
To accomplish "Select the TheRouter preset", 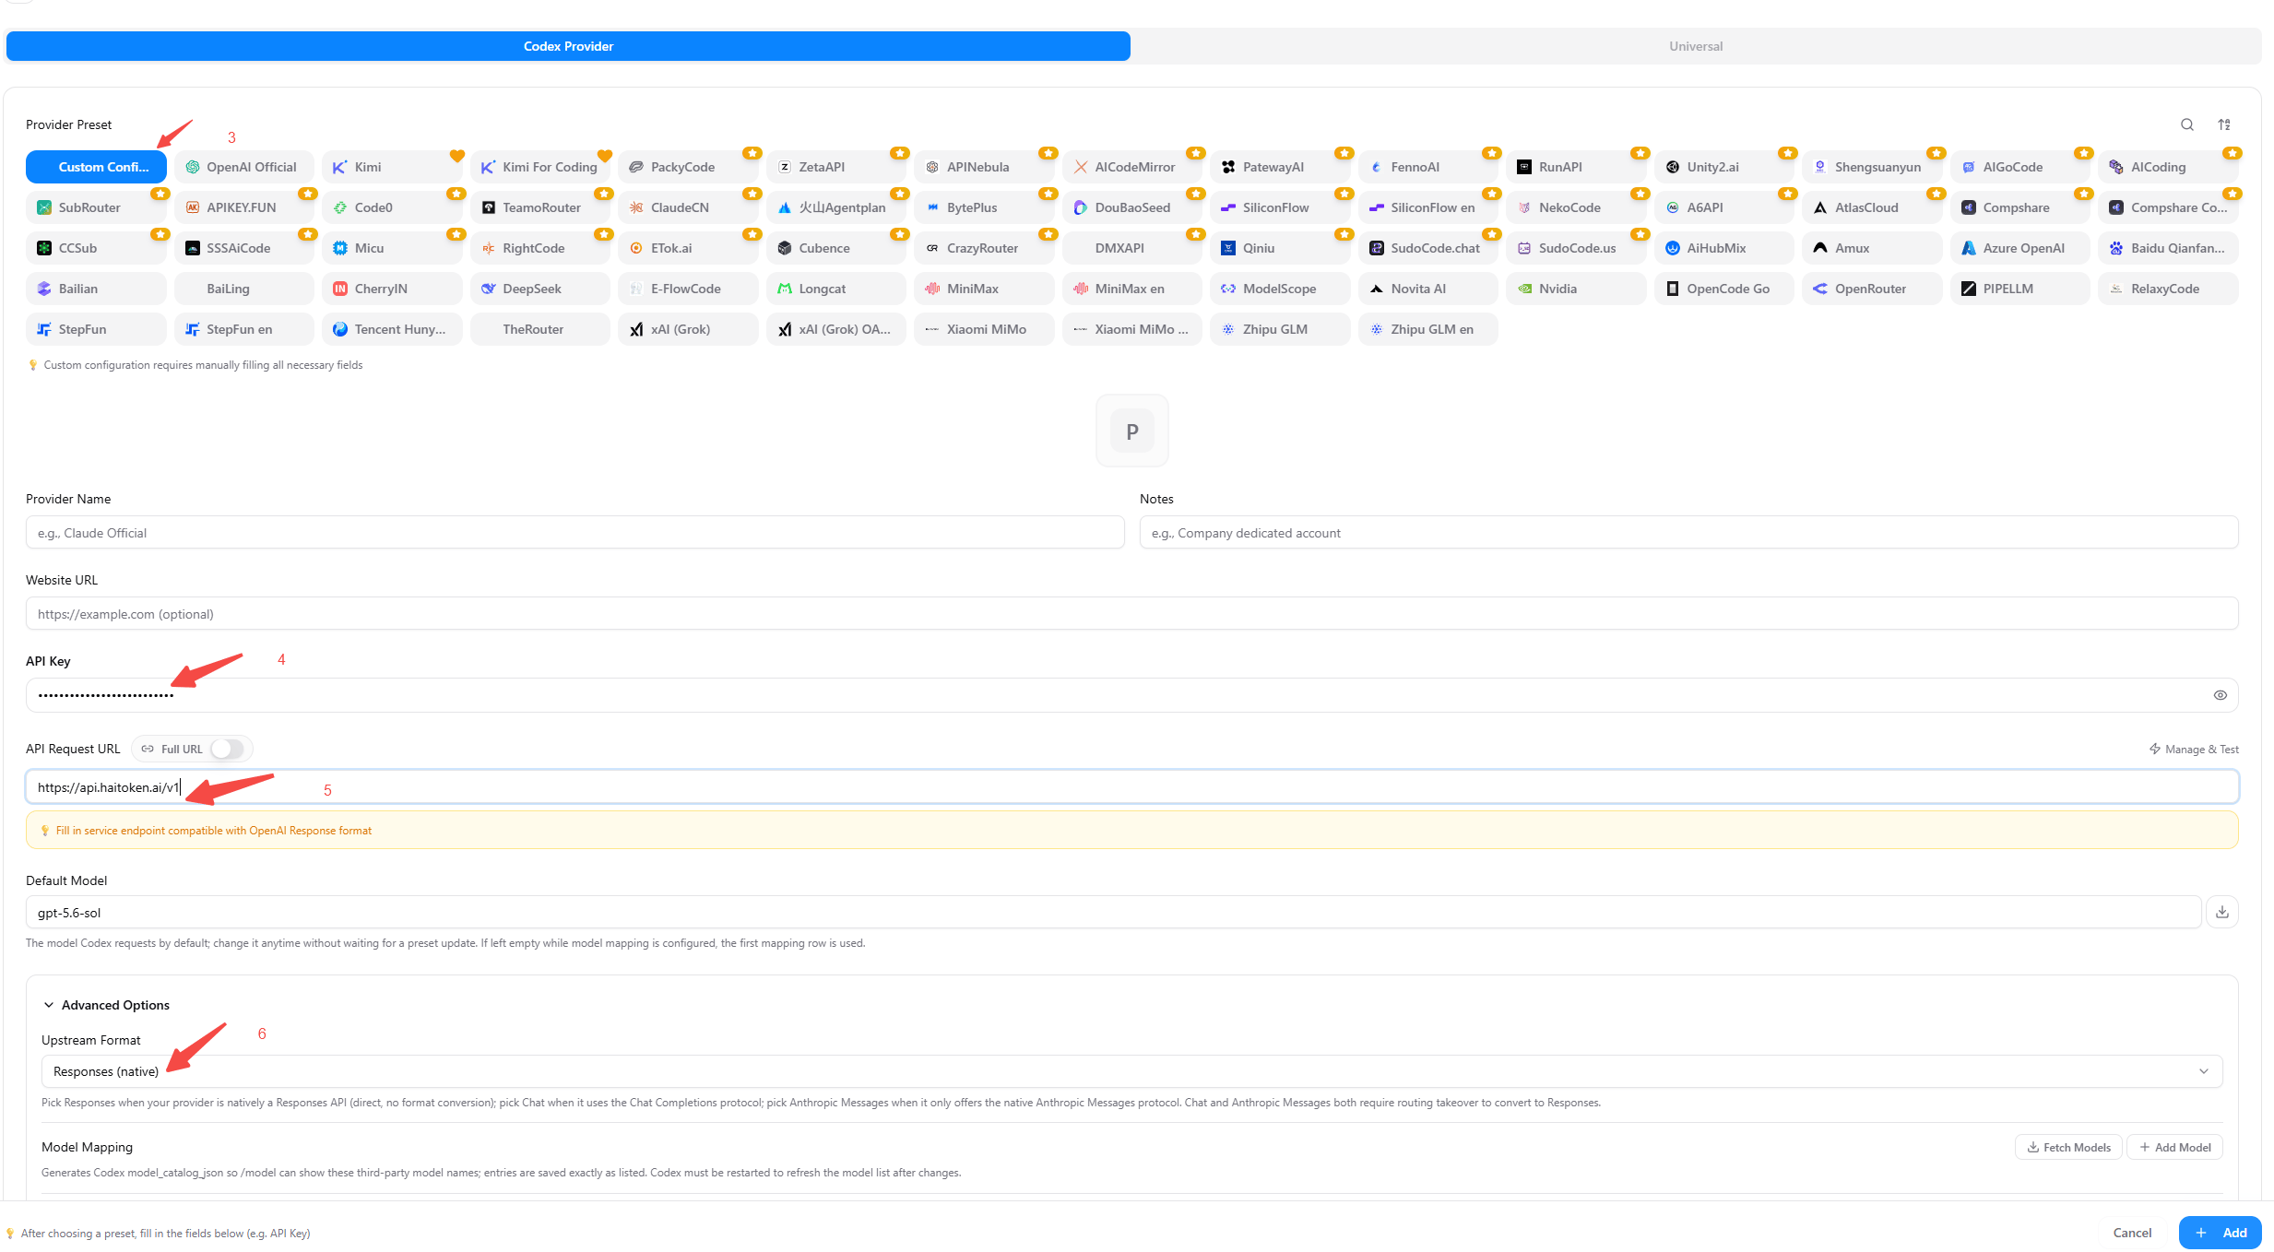I will click(540, 329).
